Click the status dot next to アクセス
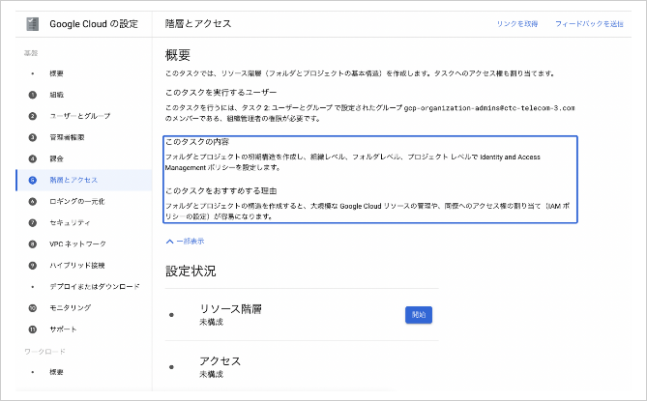 [x=171, y=367]
